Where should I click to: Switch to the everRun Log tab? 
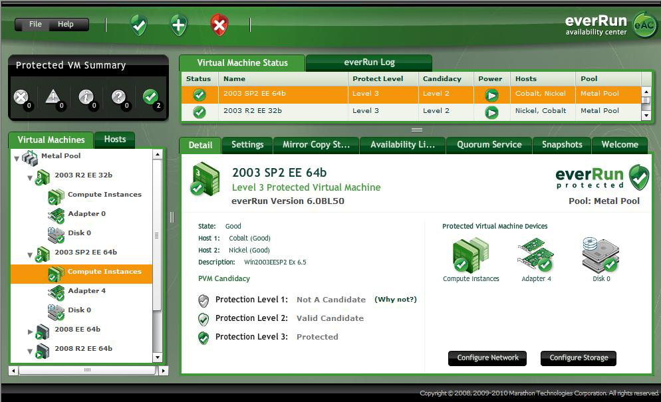(x=369, y=62)
